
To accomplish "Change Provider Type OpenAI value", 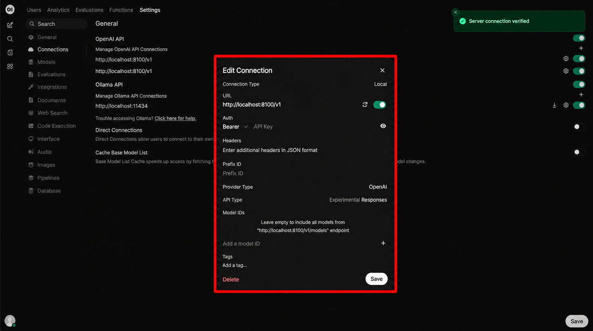I will pyautogui.click(x=378, y=187).
